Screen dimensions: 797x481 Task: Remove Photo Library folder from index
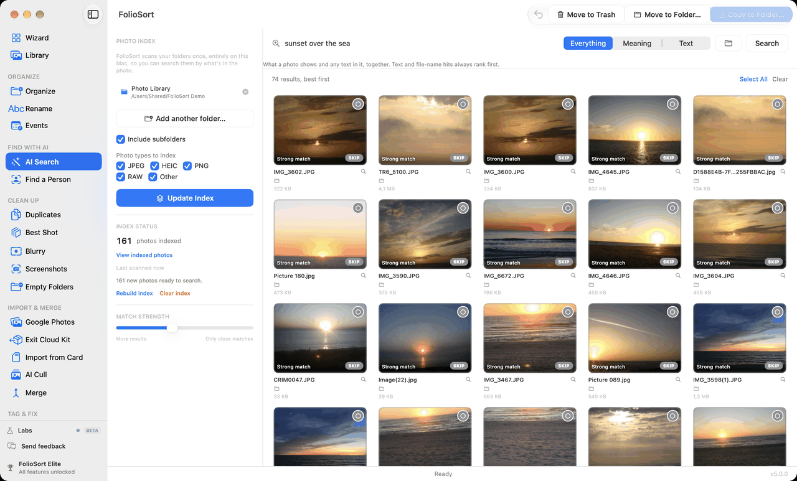(x=245, y=92)
